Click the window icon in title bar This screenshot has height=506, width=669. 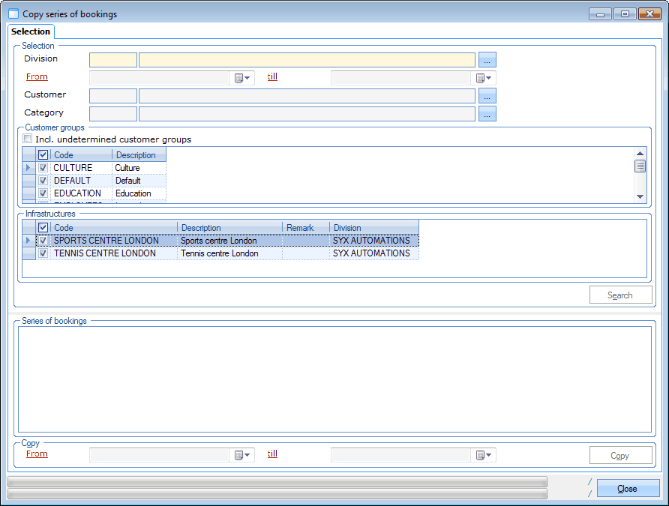(13, 14)
